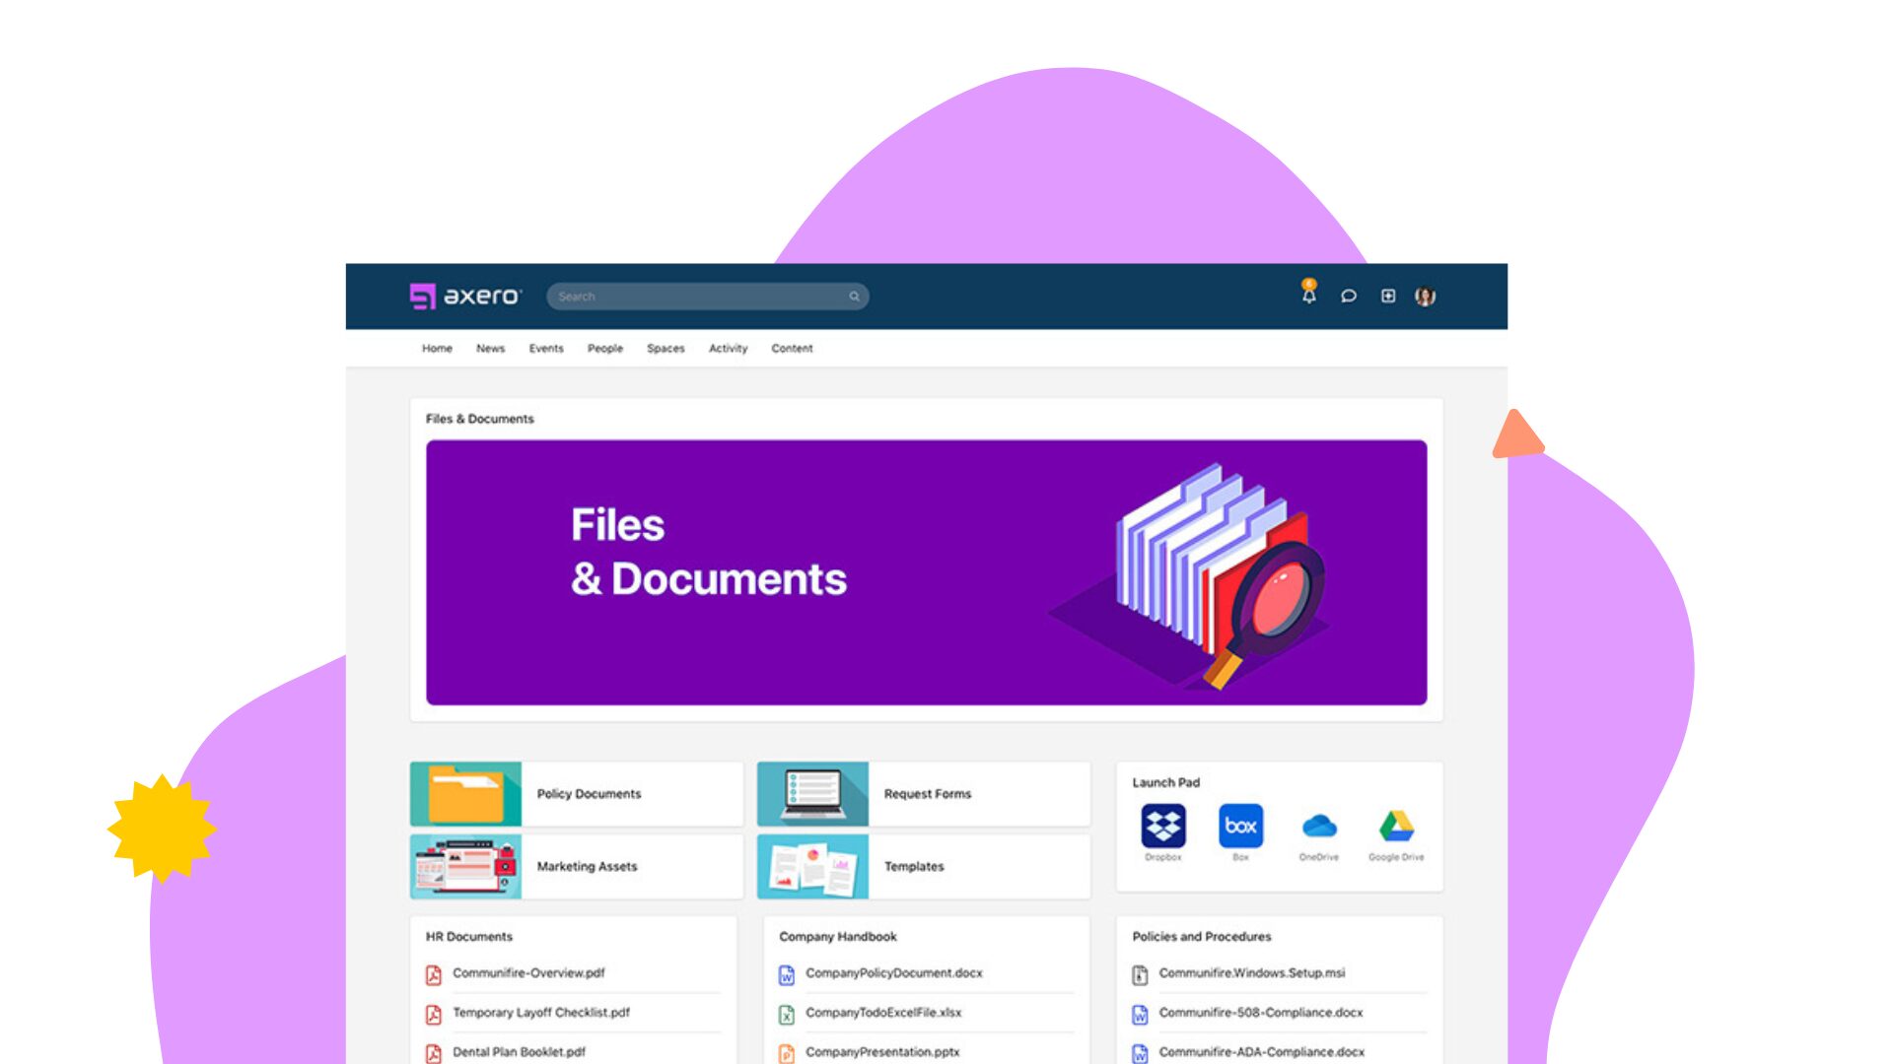Click the search magnifier icon
The height and width of the screenshot is (1064, 1893).
pos(854,296)
